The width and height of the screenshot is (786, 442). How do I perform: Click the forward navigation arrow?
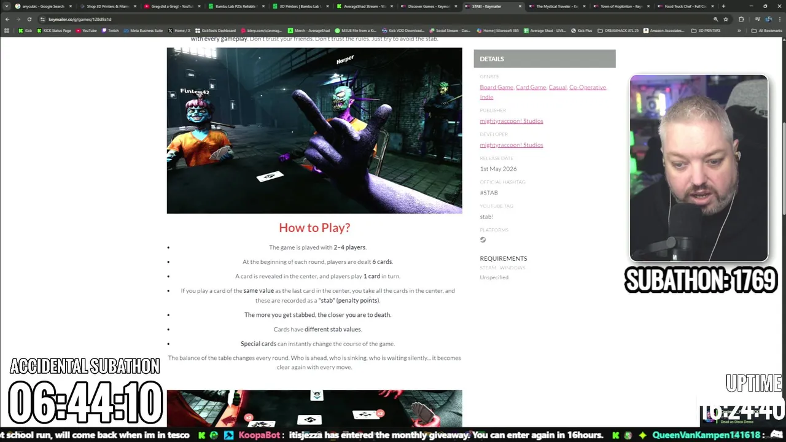point(18,19)
